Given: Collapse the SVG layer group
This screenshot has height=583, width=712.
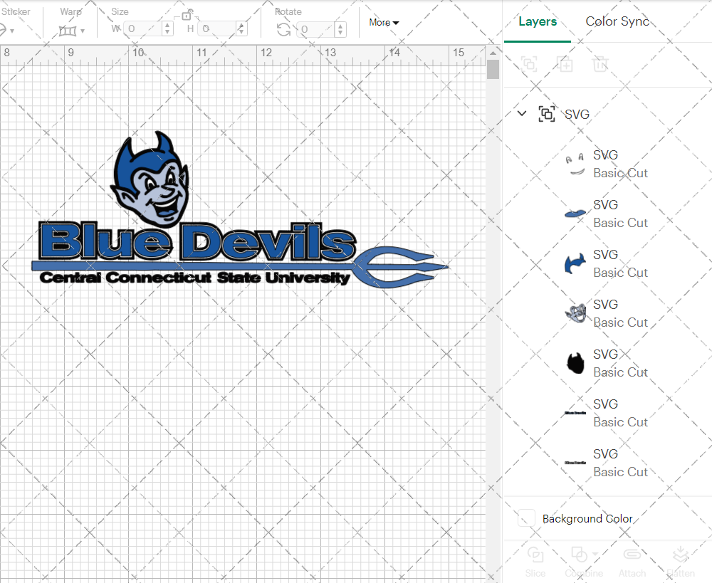Looking at the screenshot, I should pos(521,113).
